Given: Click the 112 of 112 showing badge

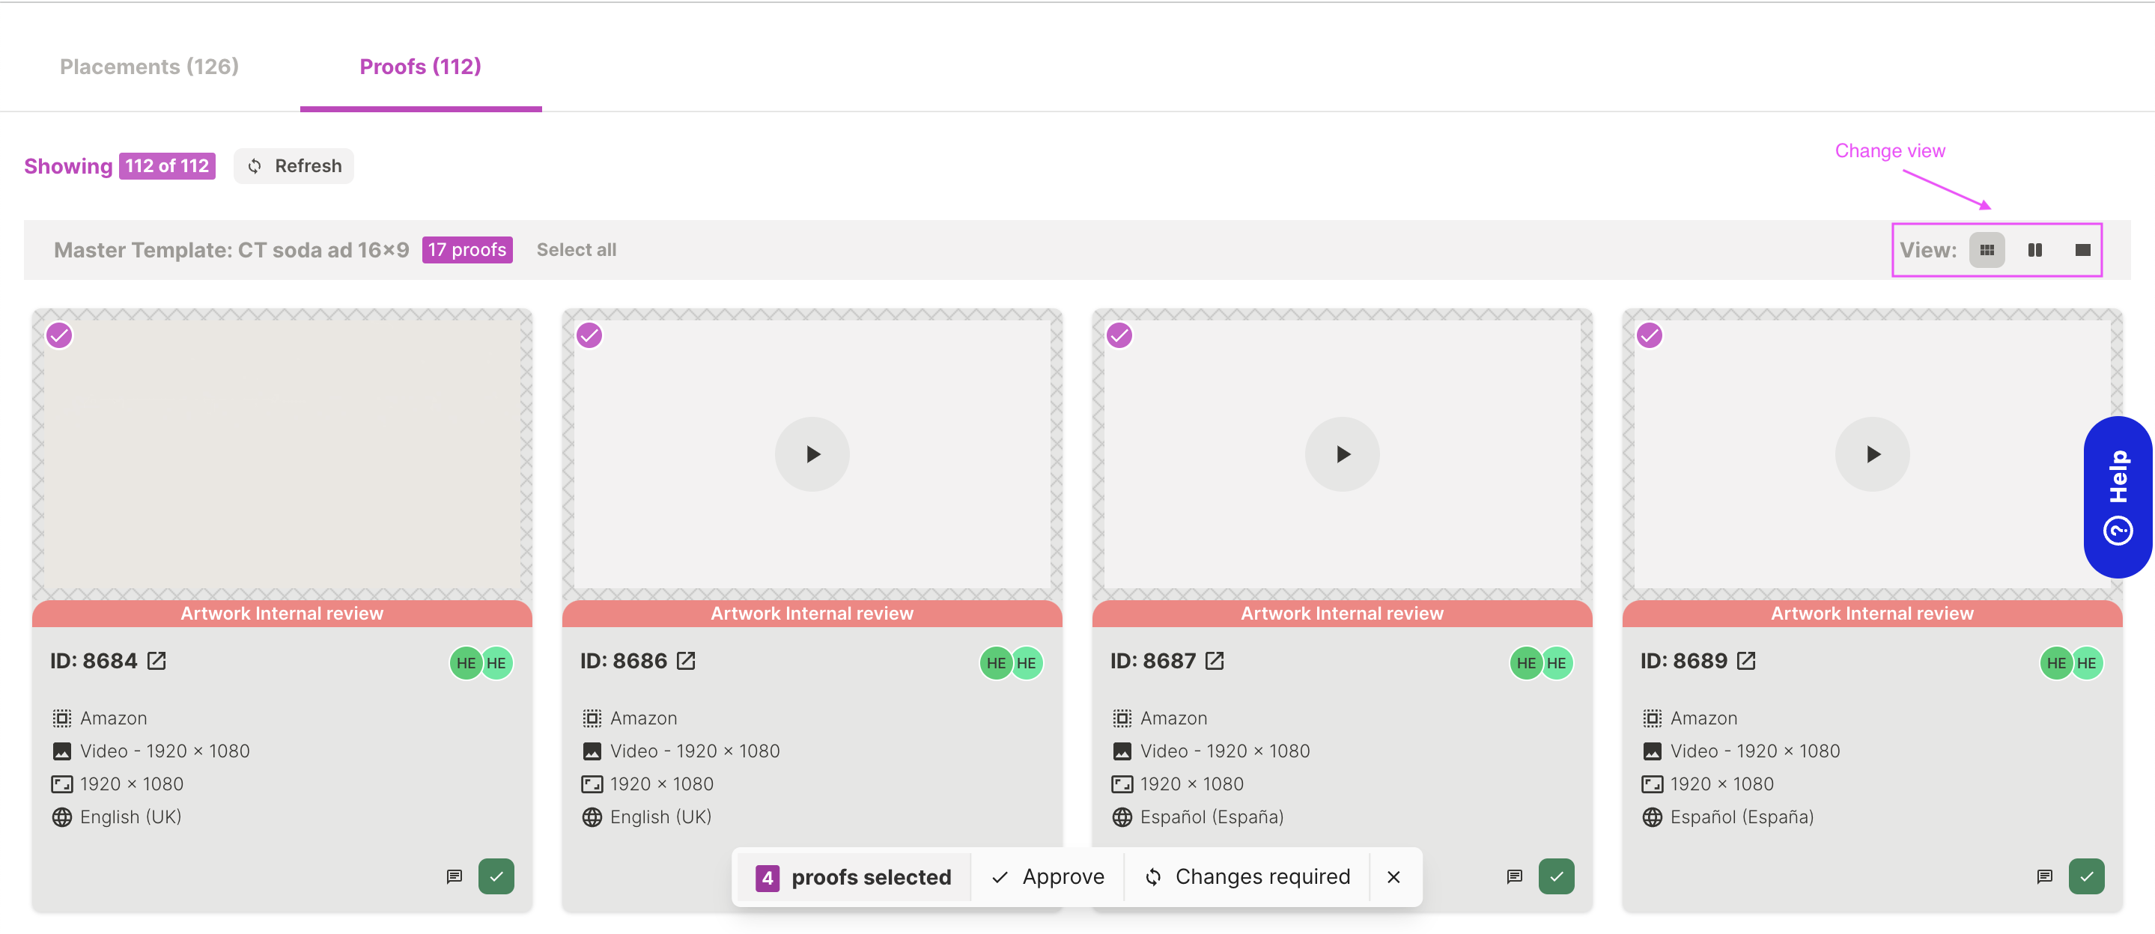Looking at the screenshot, I should point(167,165).
